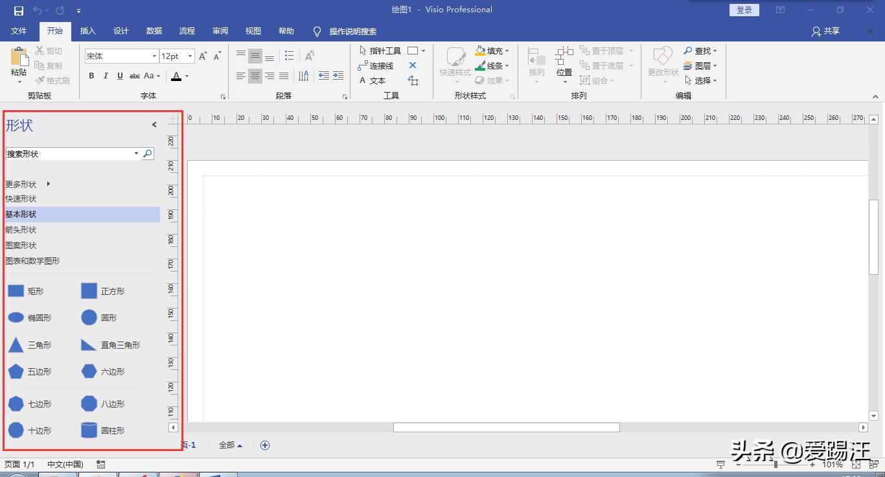
Task: Open the Layers (图层) dropdown
Action: (x=700, y=65)
